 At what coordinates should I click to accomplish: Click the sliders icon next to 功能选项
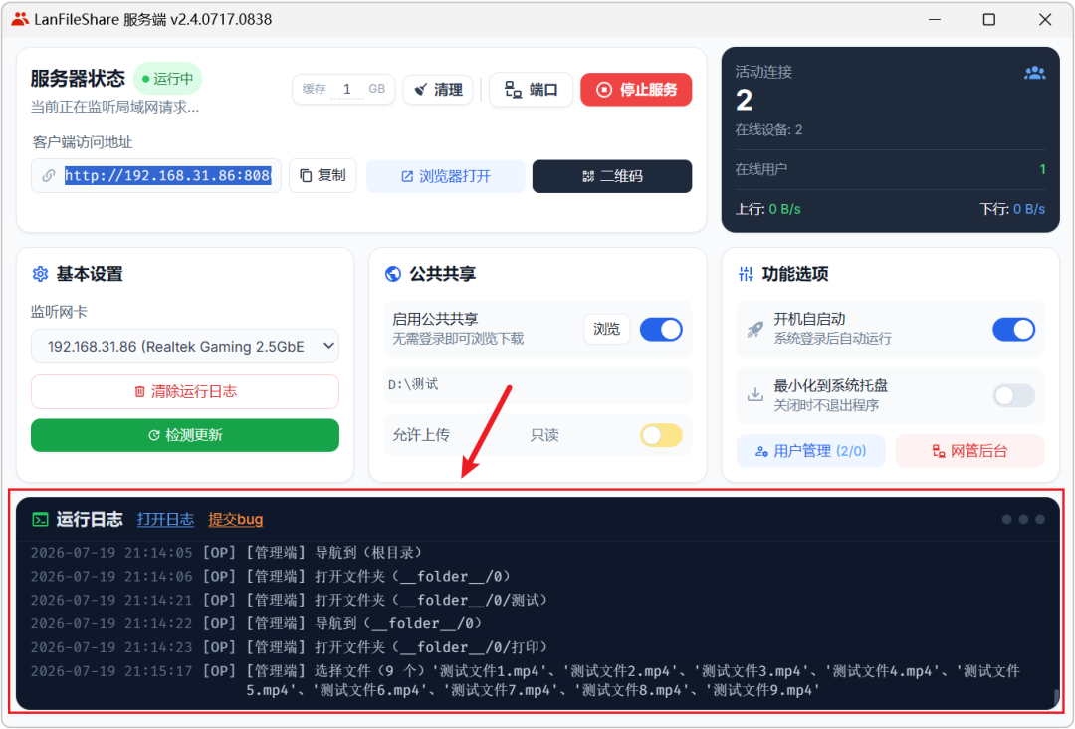(x=746, y=274)
